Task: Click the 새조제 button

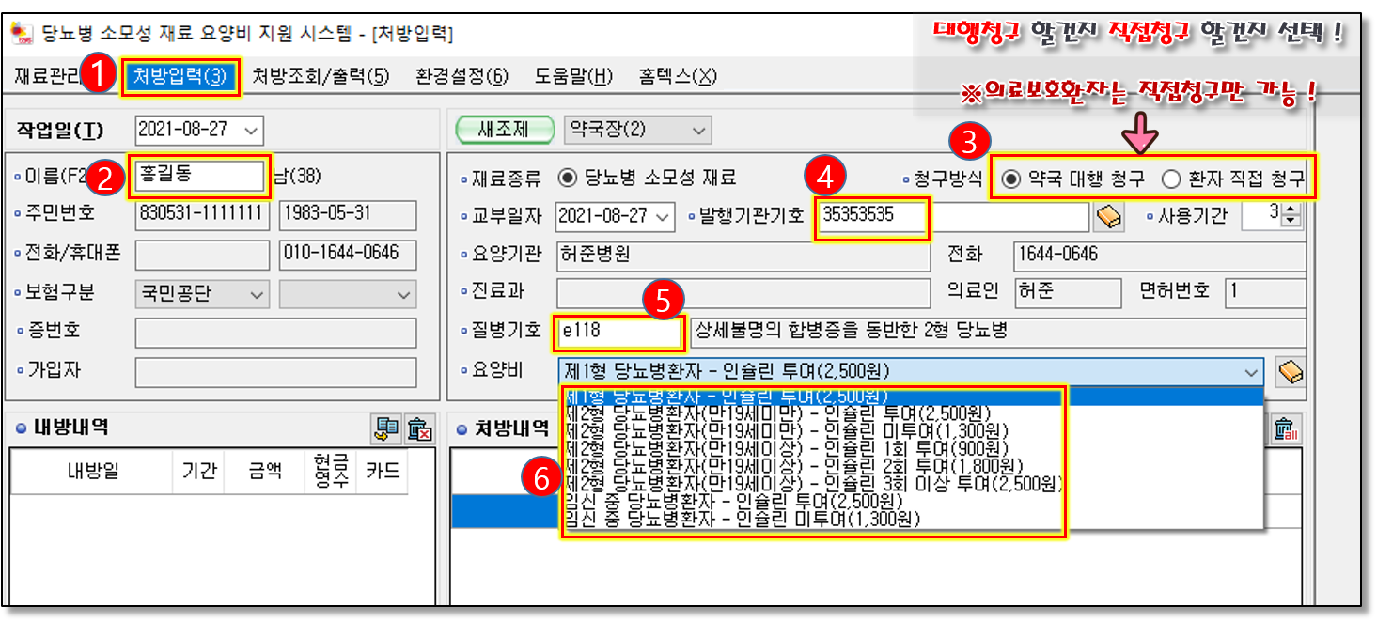Action: coord(503,130)
